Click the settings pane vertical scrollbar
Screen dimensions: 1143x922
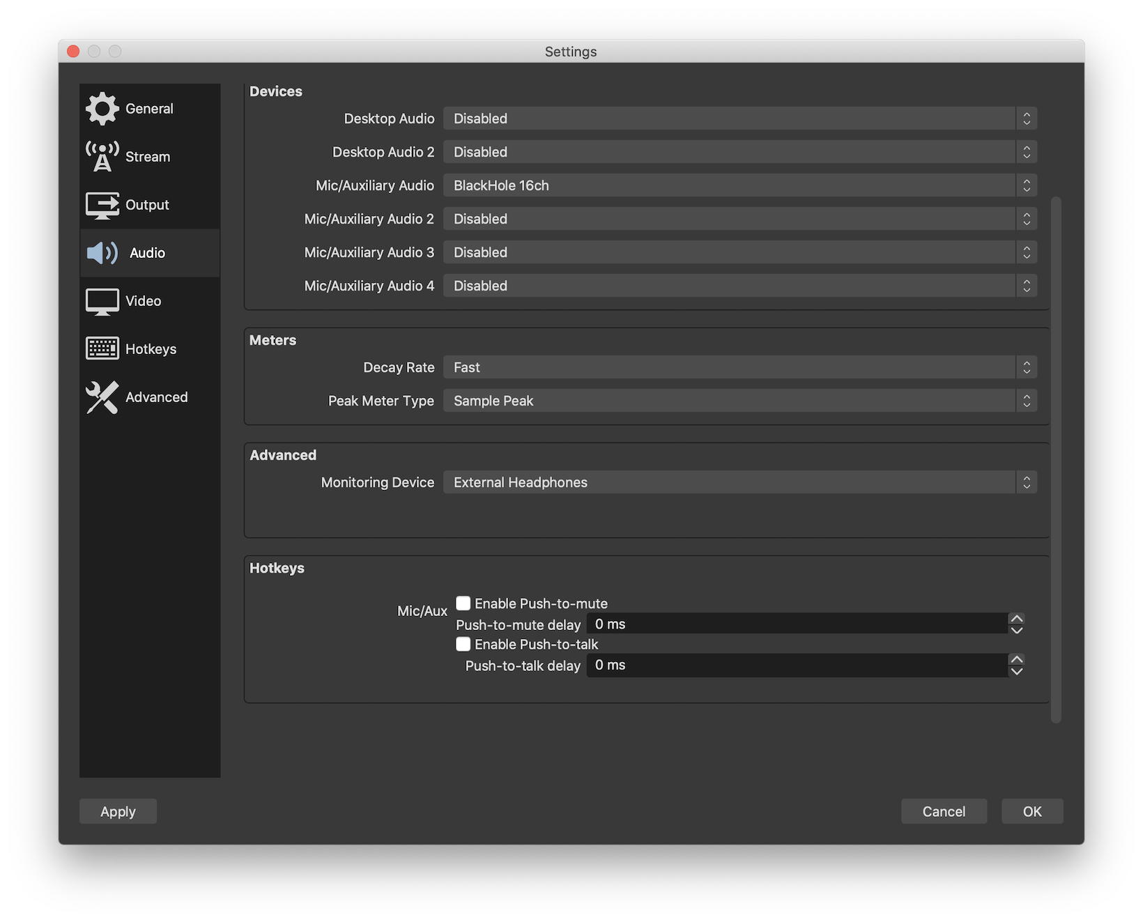(x=1056, y=460)
